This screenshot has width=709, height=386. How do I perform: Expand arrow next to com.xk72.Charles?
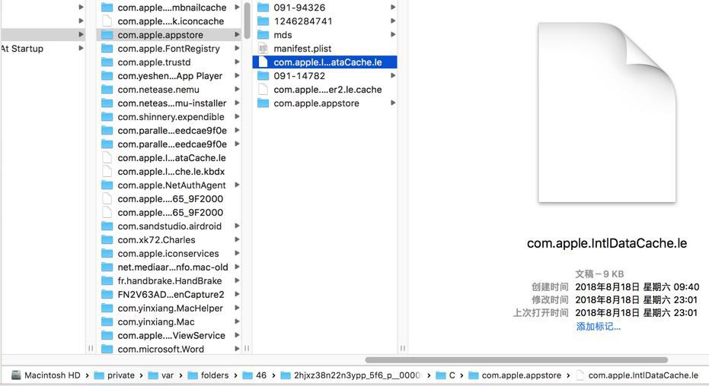(x=237, y=239)
